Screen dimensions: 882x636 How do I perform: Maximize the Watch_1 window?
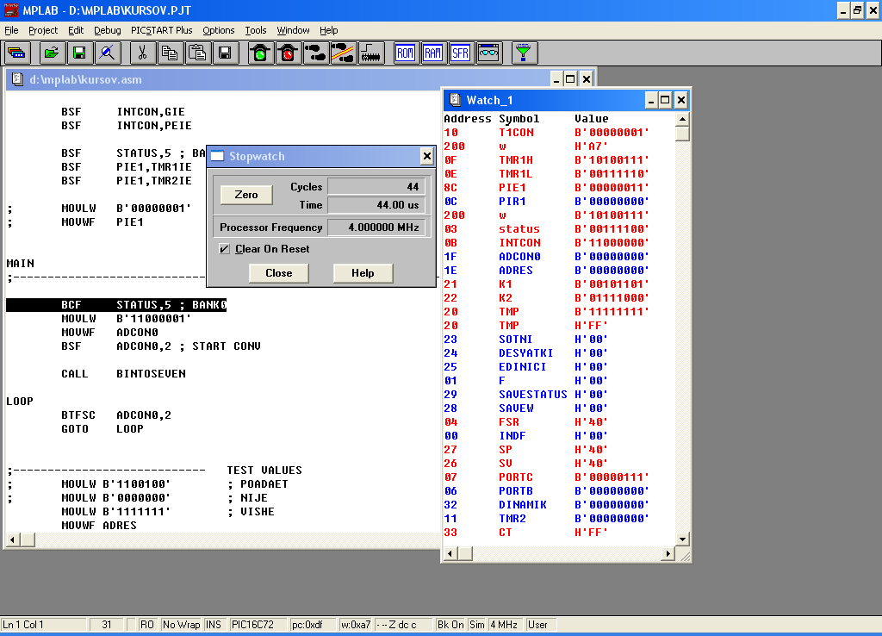[x=665, y=100]
